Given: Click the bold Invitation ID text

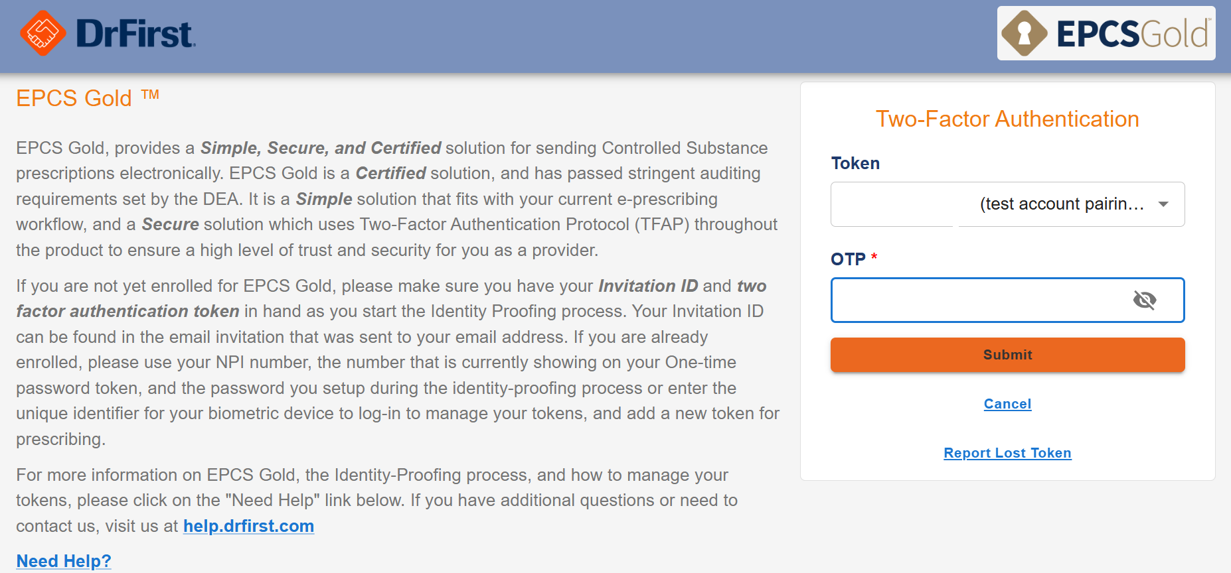Looking at the screenshot, I should [x=648, y=286].
